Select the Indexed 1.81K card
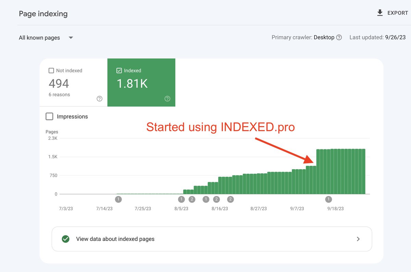 tap(141, 83)
